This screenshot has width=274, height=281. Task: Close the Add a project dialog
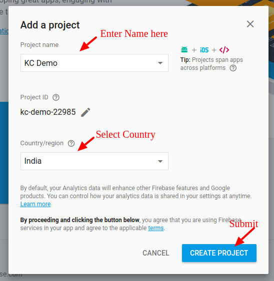(x=250, y=24)
